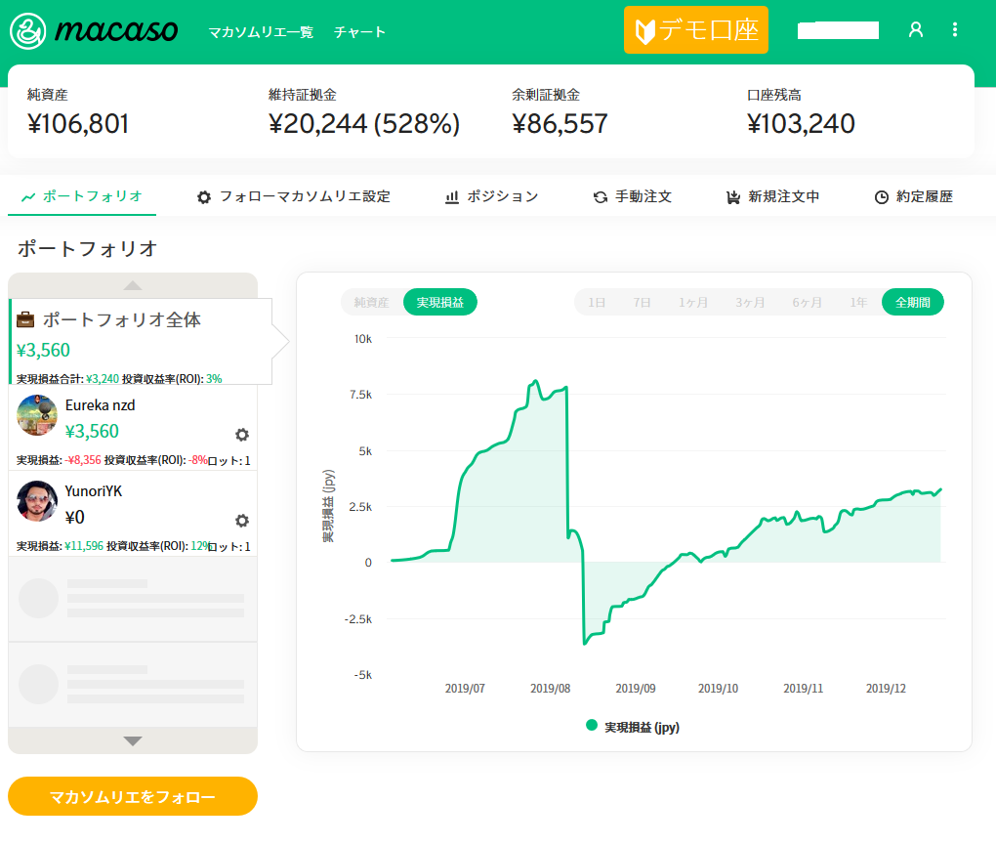This screenshot has width=996, height=844.
Task: Select 実現損益 chart toggle
Action: click(439, 303)
